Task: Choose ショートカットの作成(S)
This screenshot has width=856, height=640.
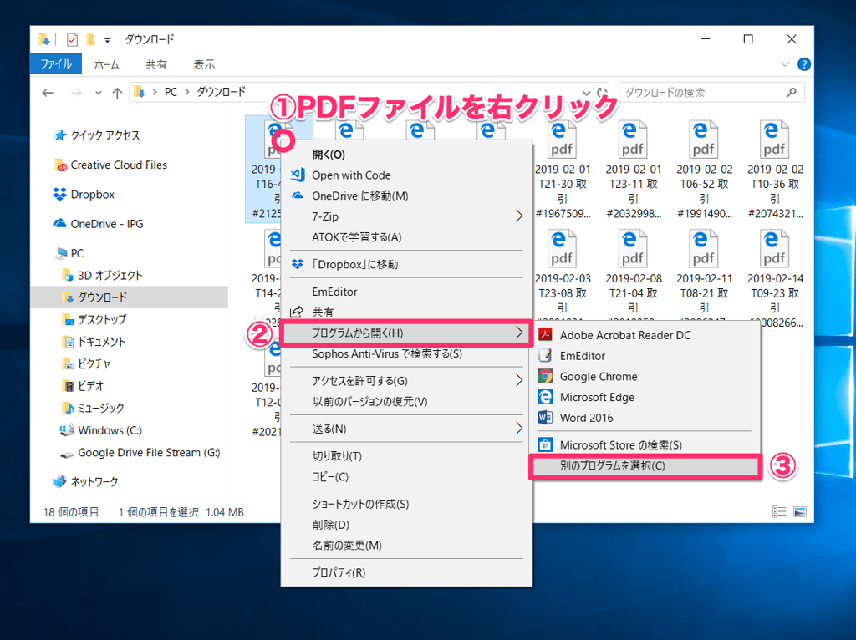Action: point(360,504)
